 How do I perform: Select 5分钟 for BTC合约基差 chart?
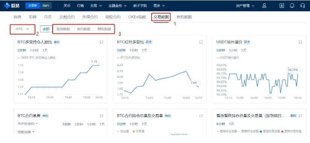coord(79,124)
